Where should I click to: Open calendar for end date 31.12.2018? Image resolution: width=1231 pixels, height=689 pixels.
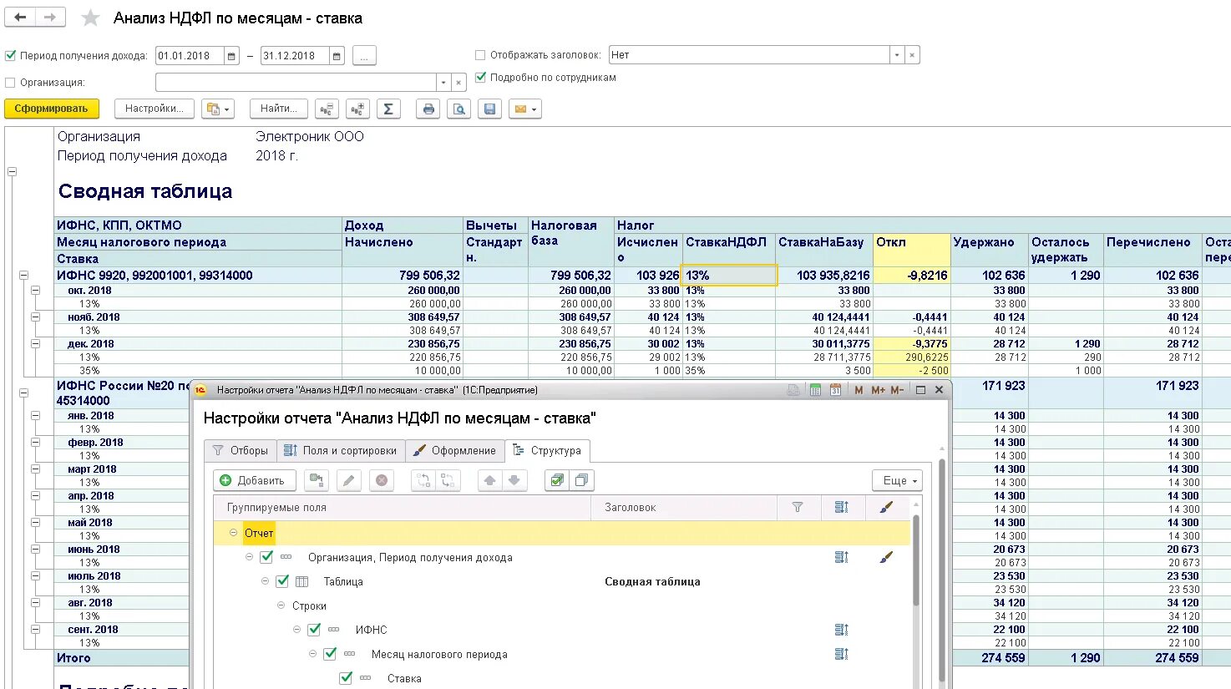pyautogui.click(x=337, y=56)
